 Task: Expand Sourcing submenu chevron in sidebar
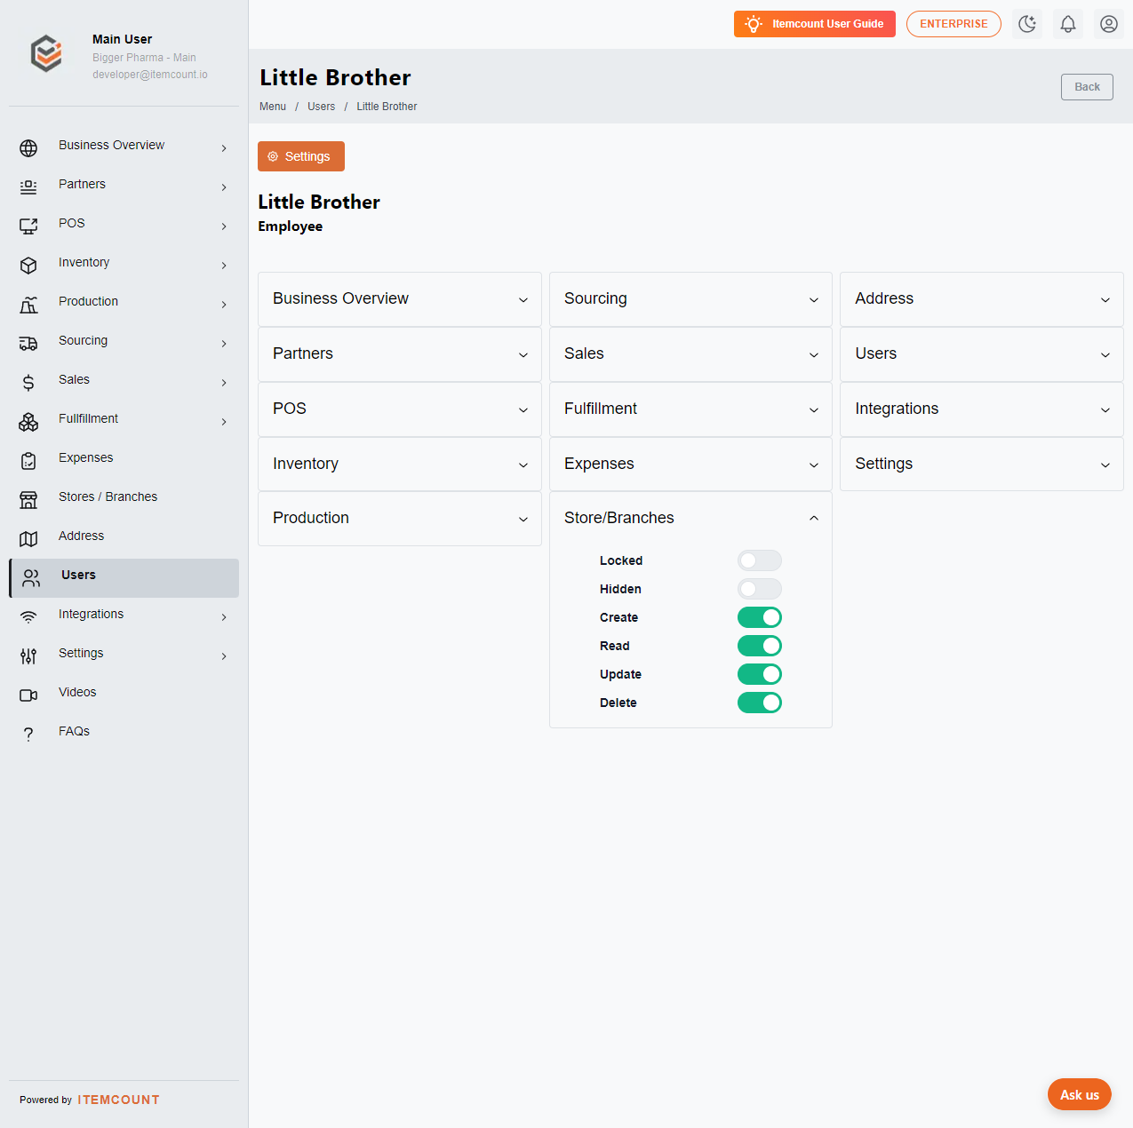tap(224, 344)
